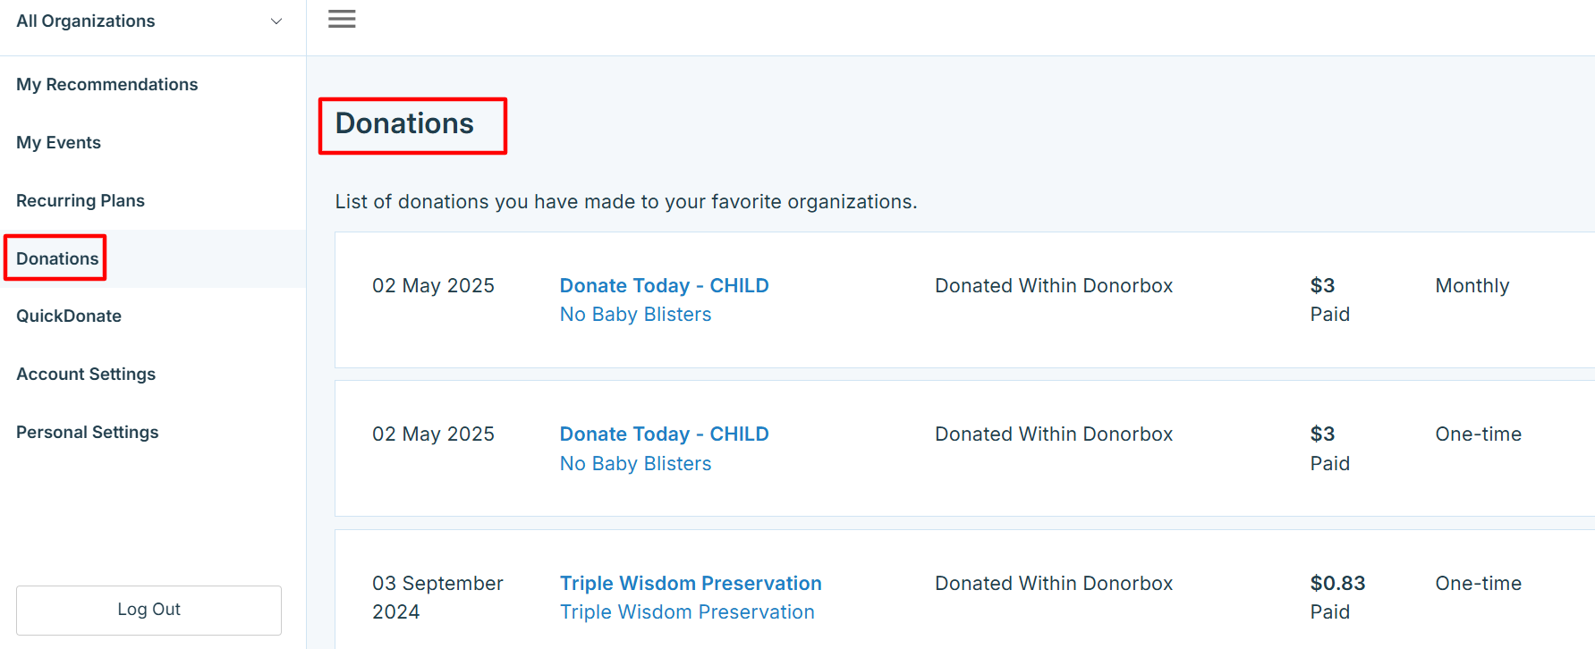Open QuickDonate from the sidebar

tap(69, 316)
